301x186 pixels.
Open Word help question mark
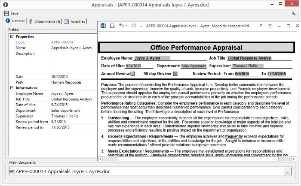(261, 26)
